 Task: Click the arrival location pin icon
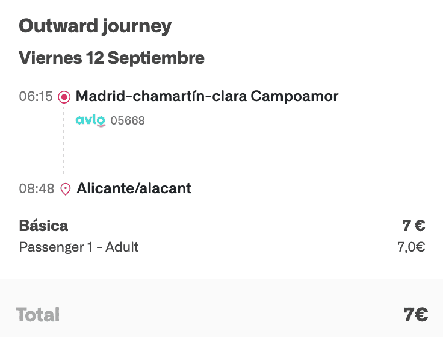(66, 189)
